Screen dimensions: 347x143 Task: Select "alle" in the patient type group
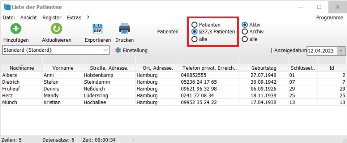pyautogui.click(x=194, y=39)
